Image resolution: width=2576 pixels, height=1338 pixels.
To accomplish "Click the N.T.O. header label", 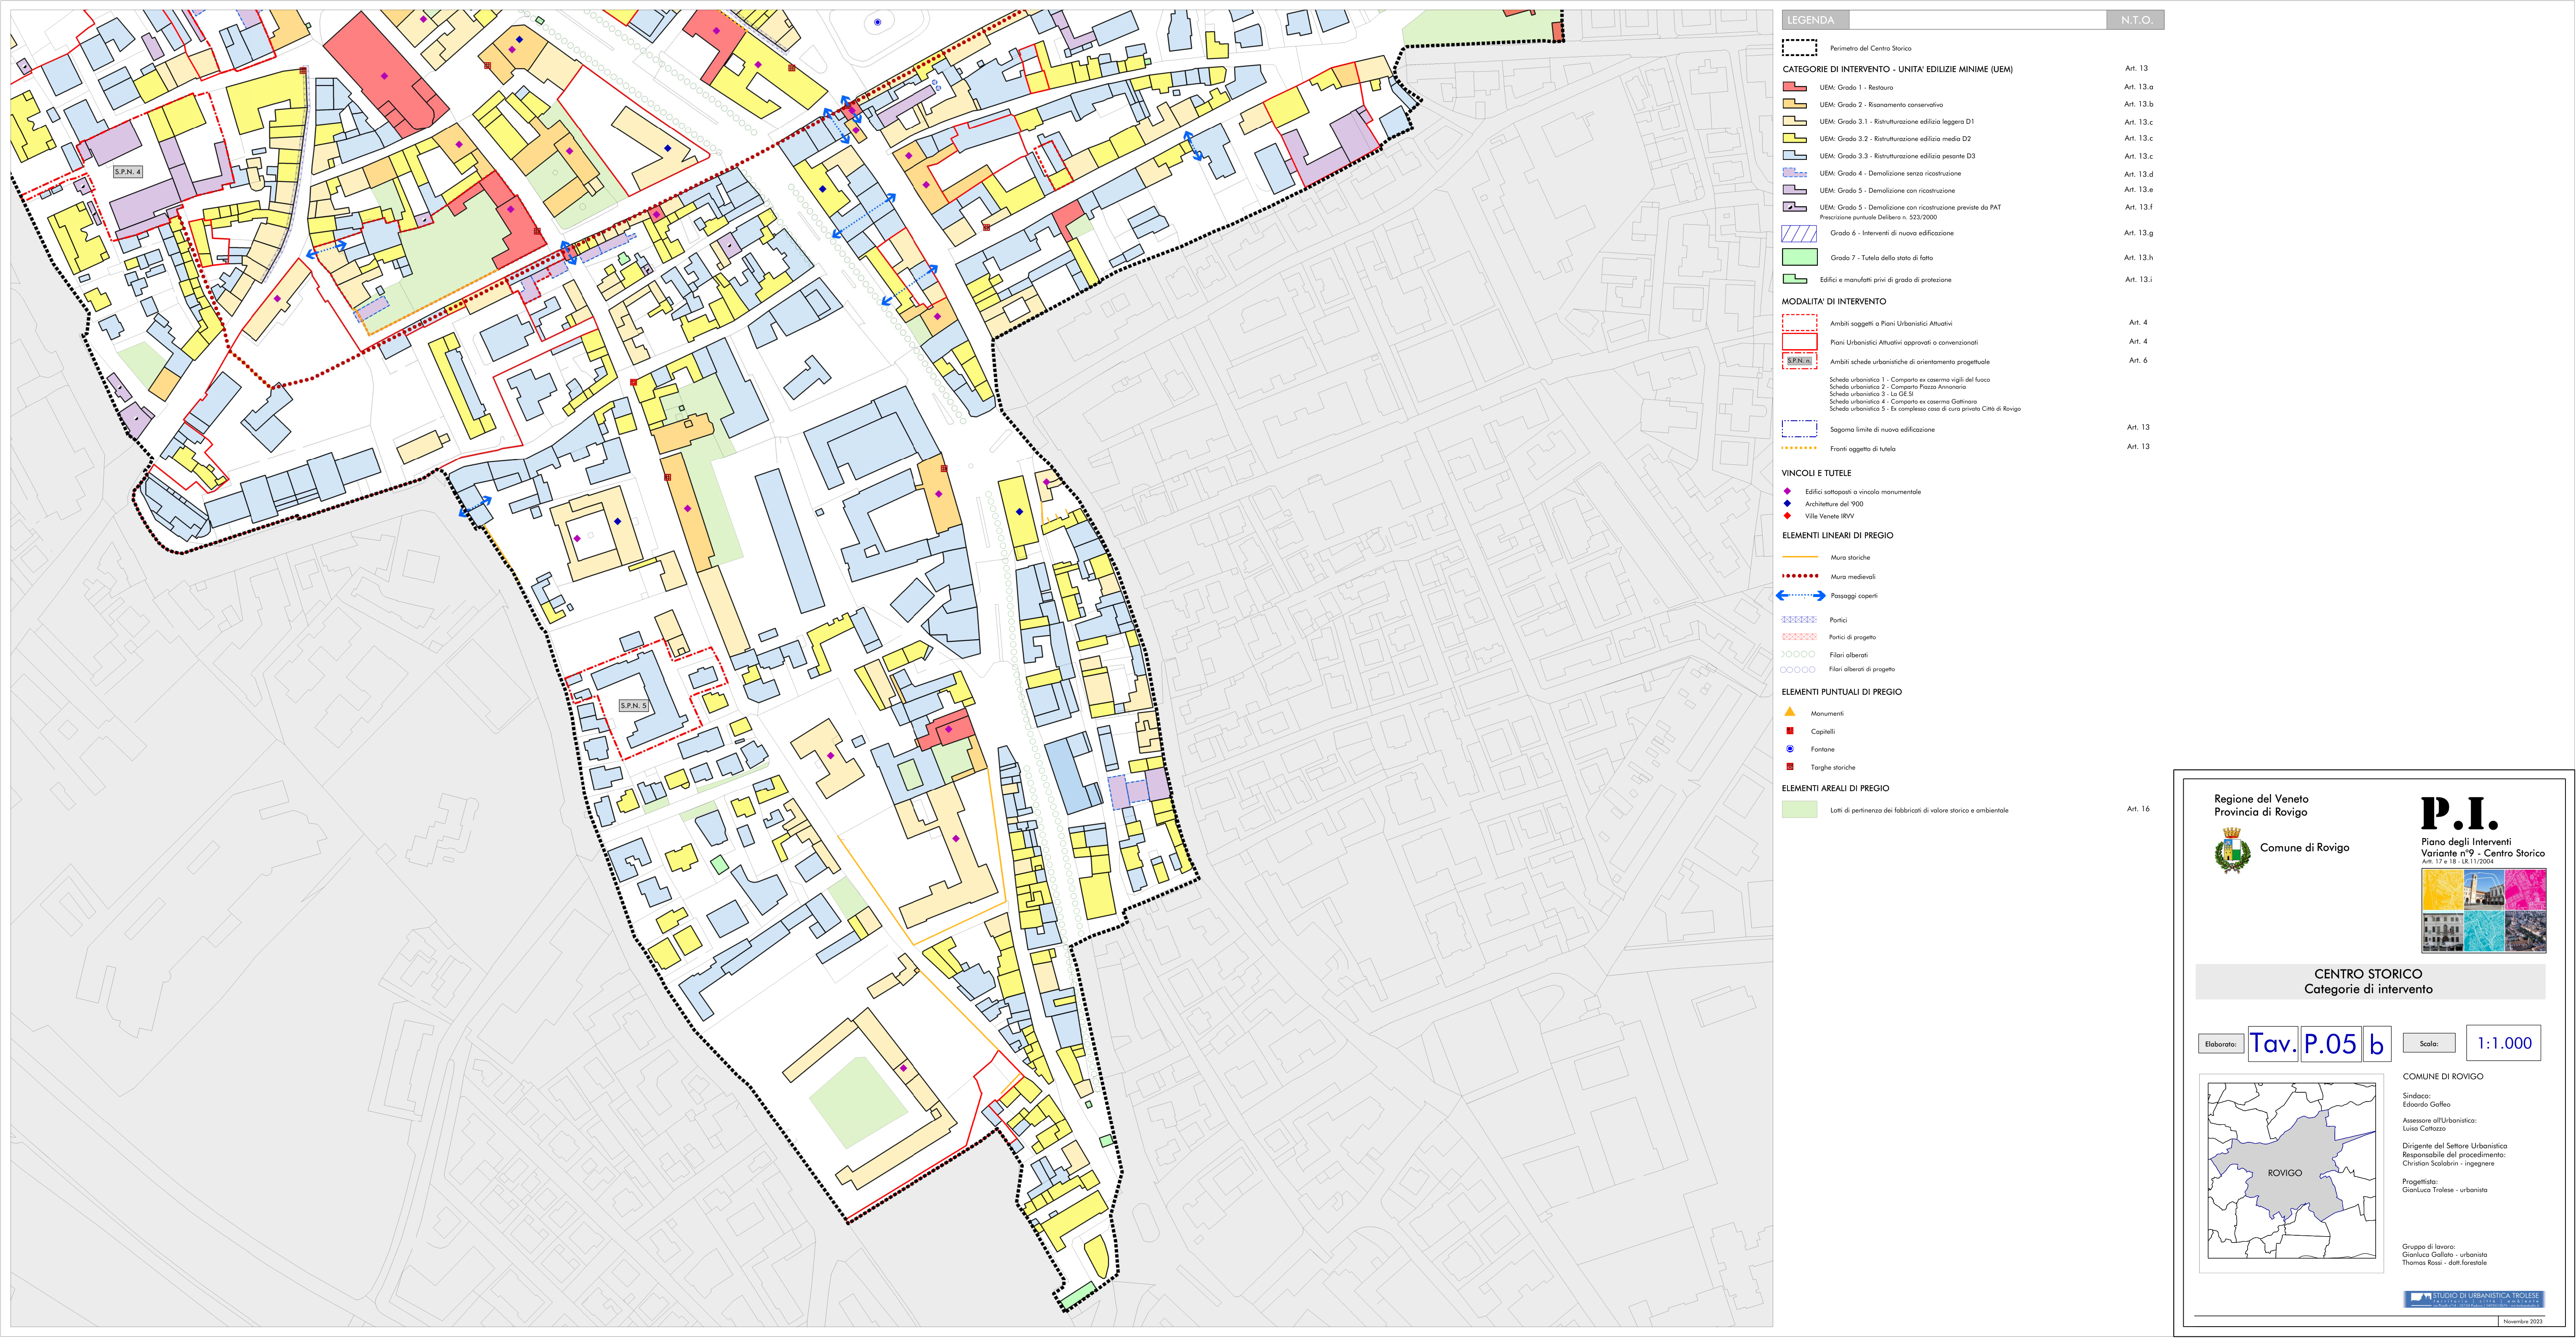I will (x=2136, y=20).
